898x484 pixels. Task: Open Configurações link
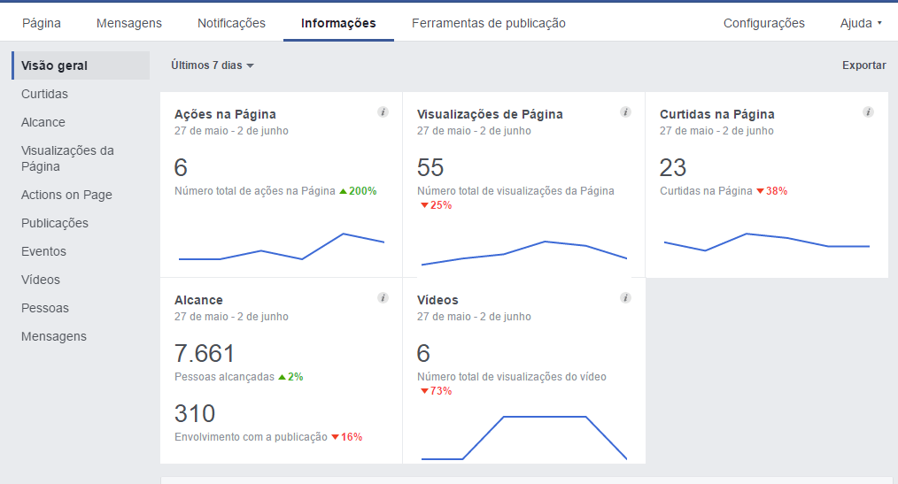coord(763,23)
